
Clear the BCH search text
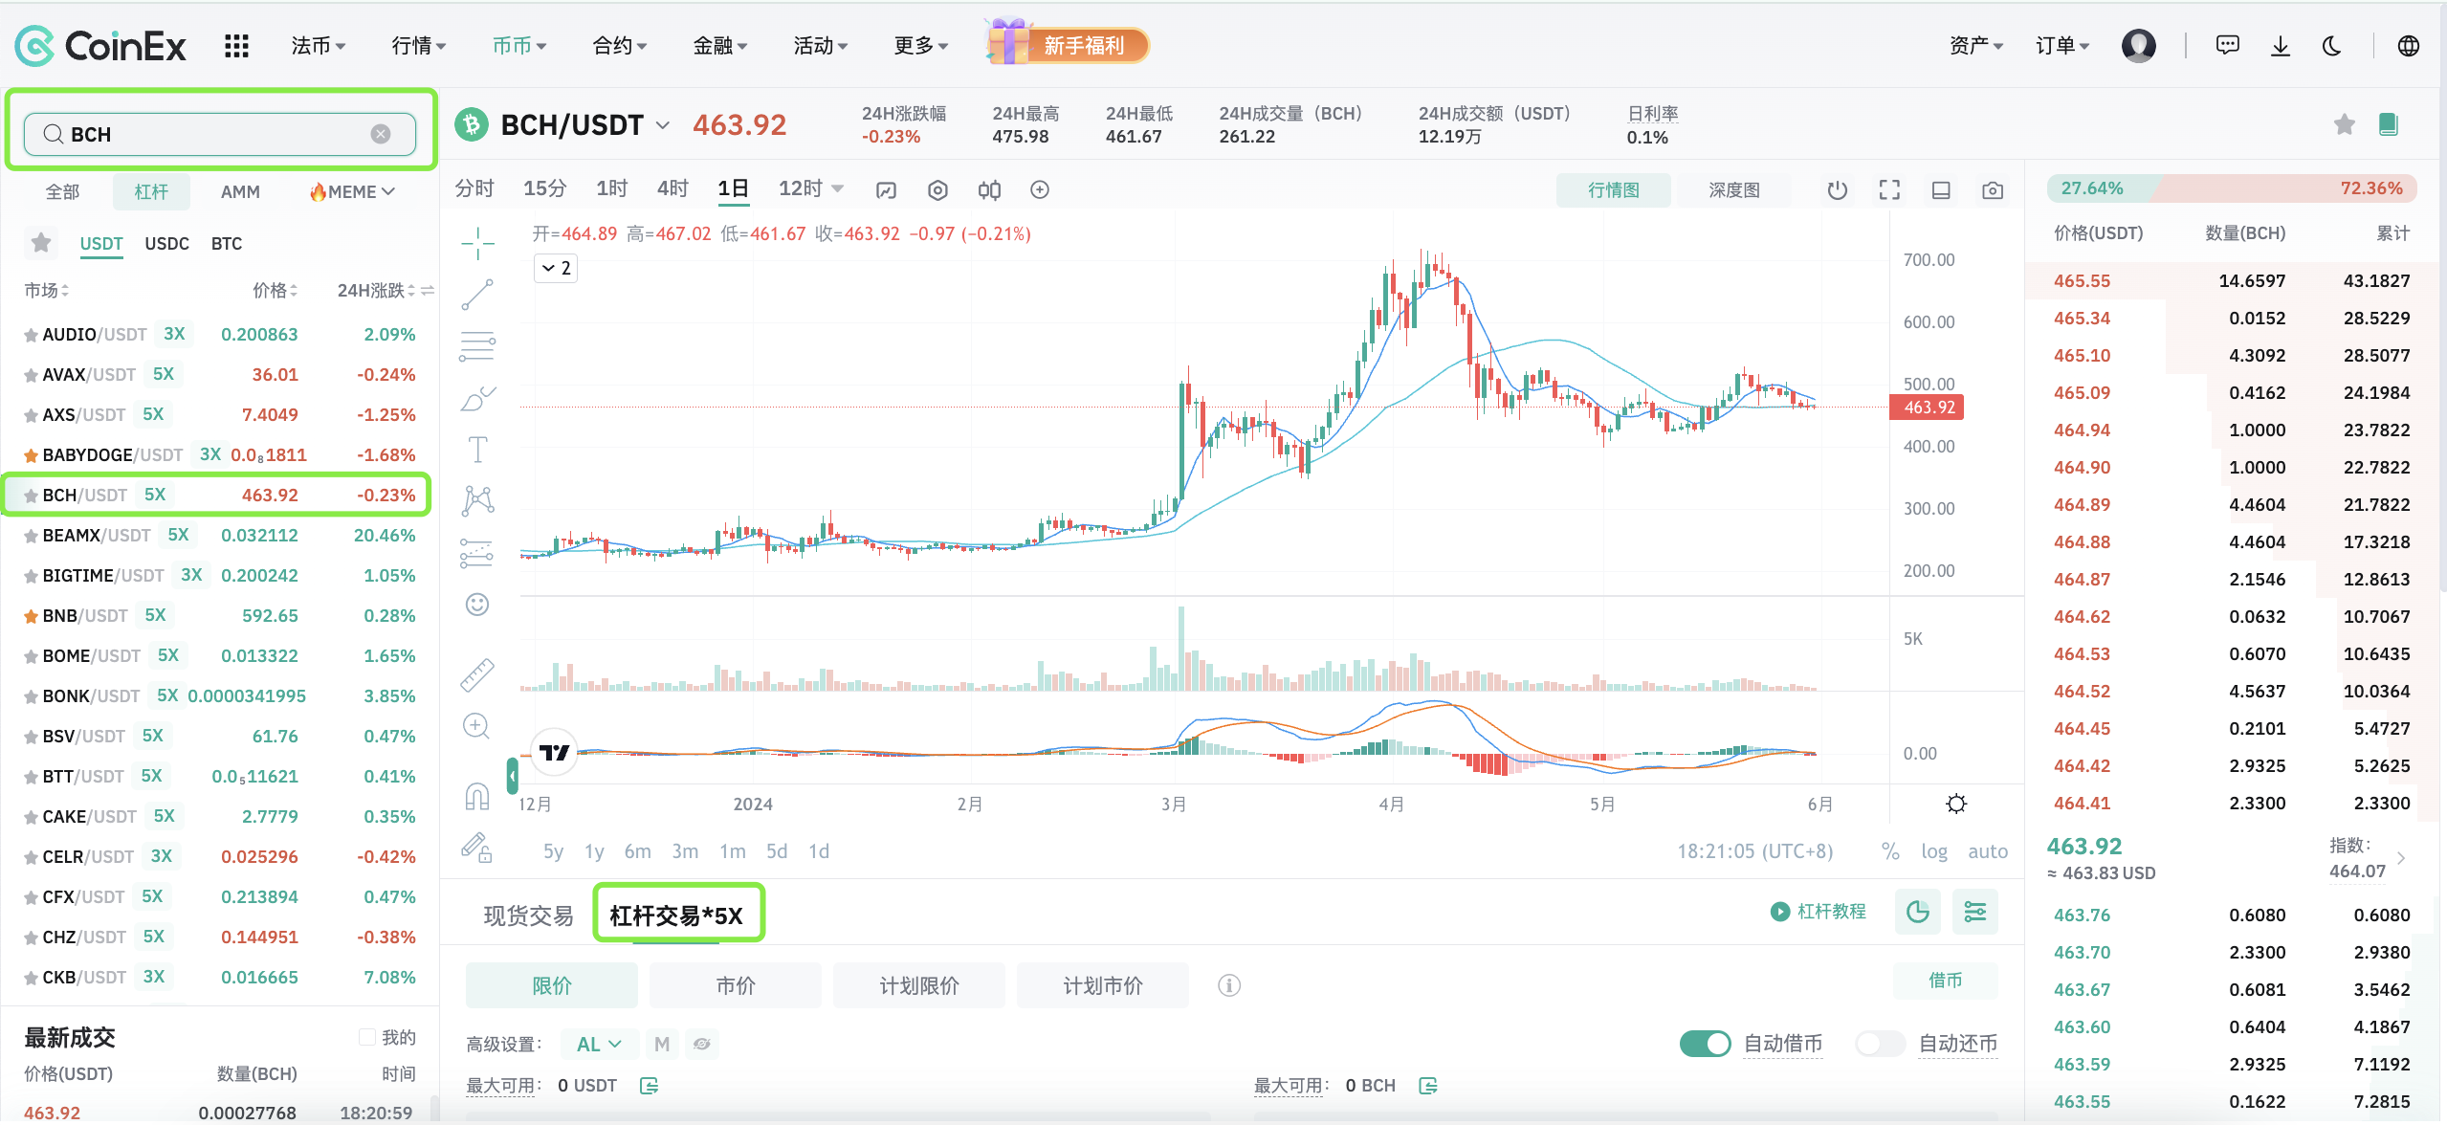point(381,134)
